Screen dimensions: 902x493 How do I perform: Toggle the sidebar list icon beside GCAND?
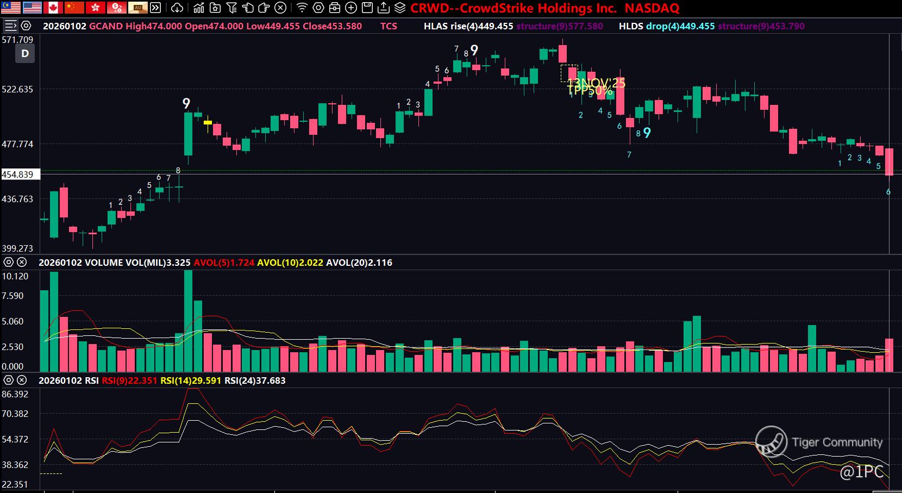point(11,26)
